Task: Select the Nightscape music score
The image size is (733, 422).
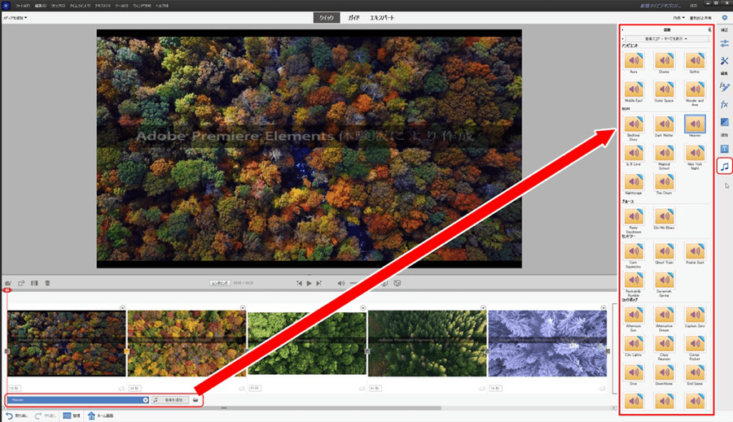Action: pos(634,184)
